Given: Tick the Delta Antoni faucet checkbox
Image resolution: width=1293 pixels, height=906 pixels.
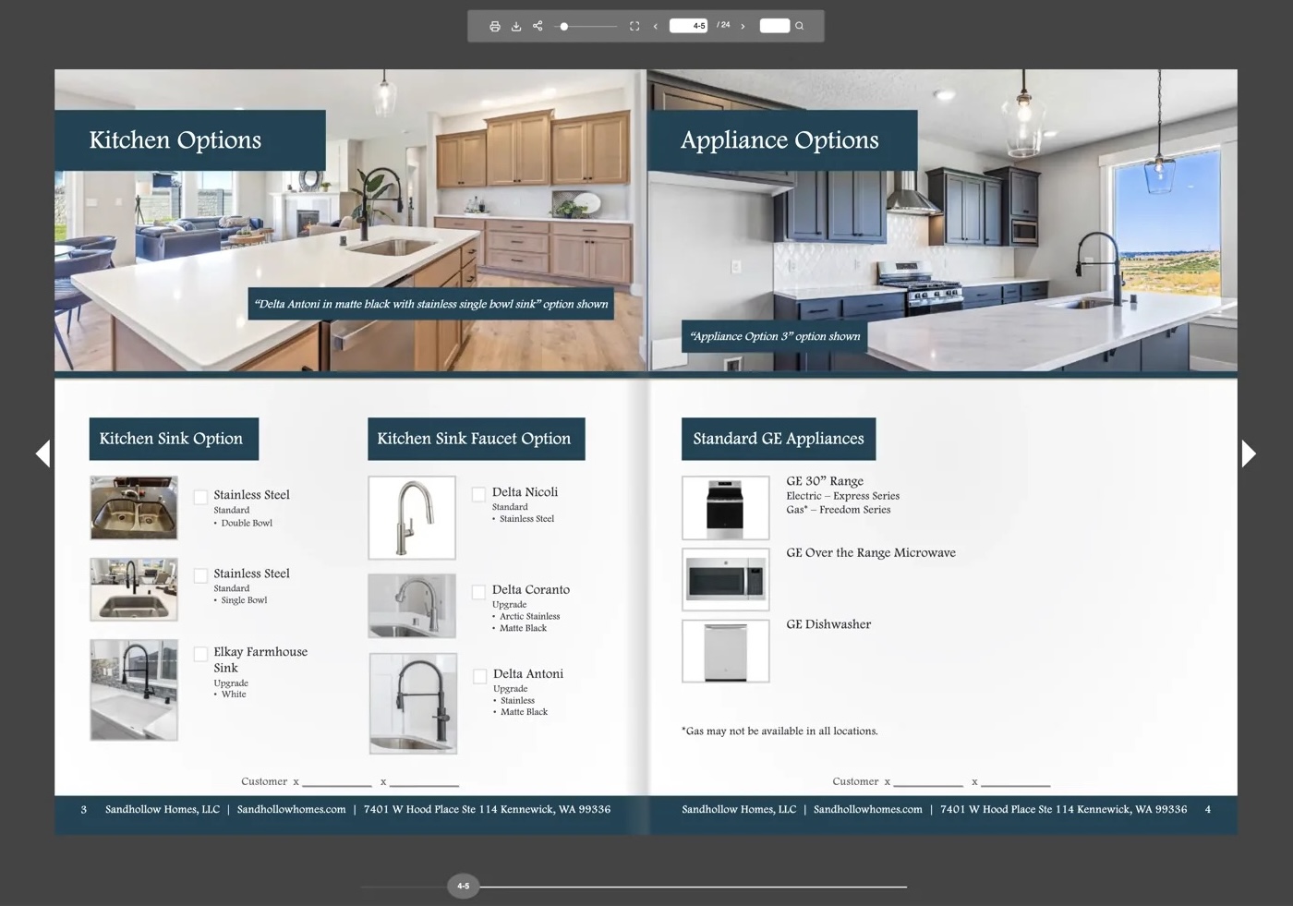Looking at the screenshot, I should click(x=479, y=676).
